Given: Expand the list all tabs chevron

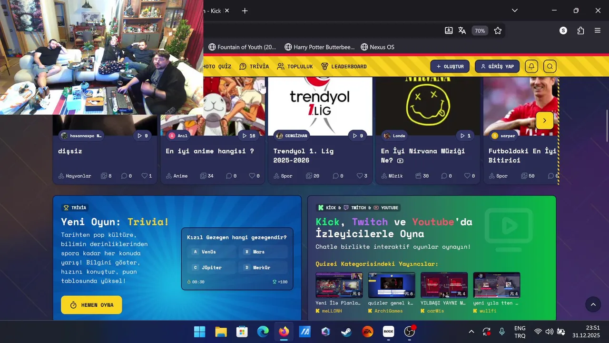Looking at the screenshot, I should (514, 10).
